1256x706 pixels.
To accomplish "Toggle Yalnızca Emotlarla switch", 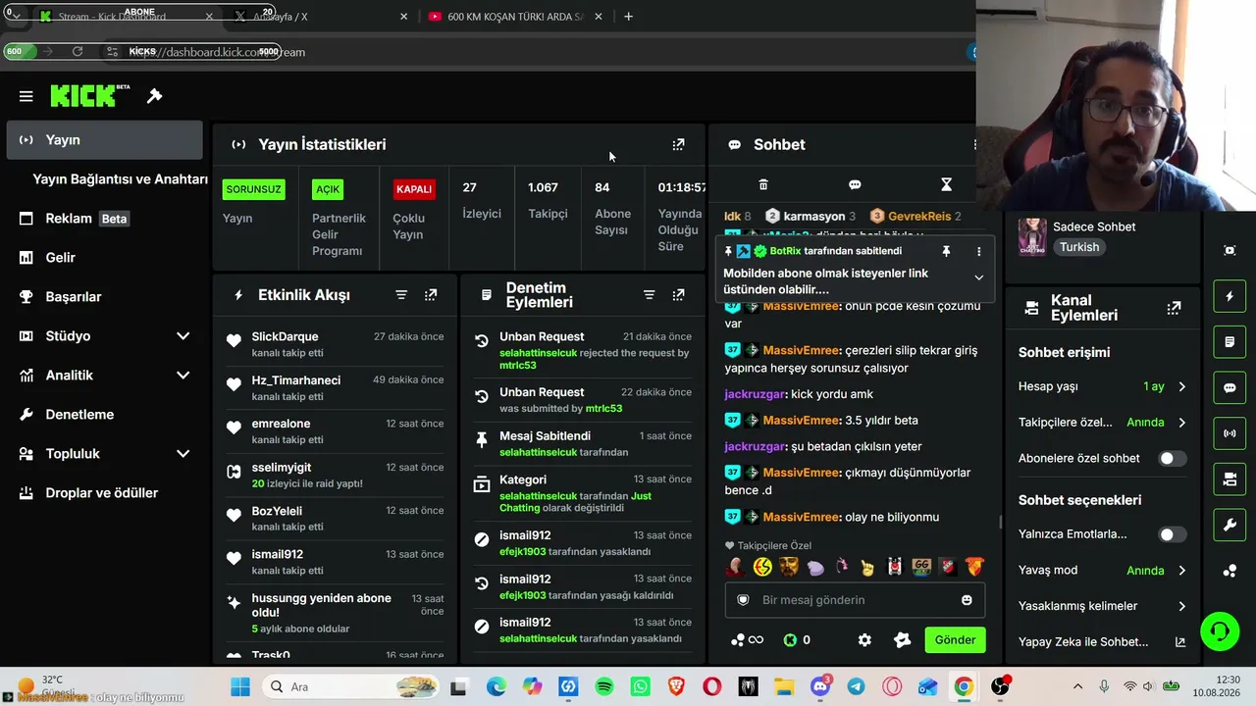I will 1172,534.
